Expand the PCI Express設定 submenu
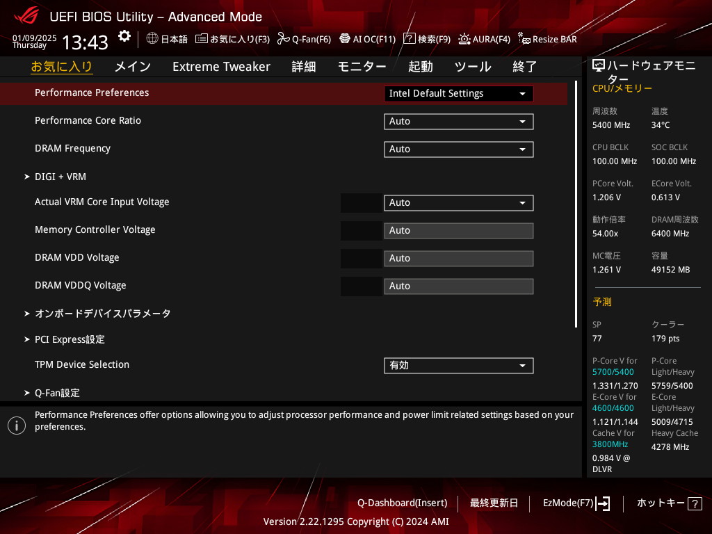 (x=70, y=339)
